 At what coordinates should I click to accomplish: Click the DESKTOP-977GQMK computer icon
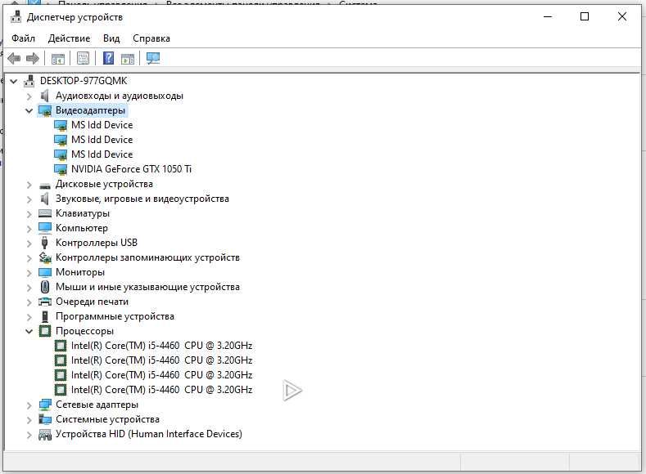click(x=29, y=81)
